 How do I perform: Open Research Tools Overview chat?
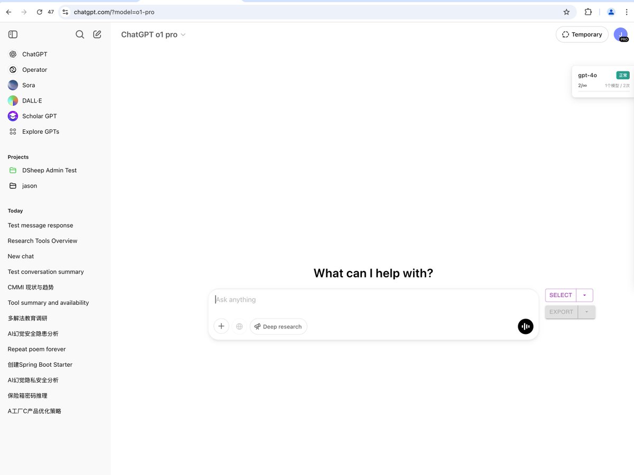coord(55,241)
